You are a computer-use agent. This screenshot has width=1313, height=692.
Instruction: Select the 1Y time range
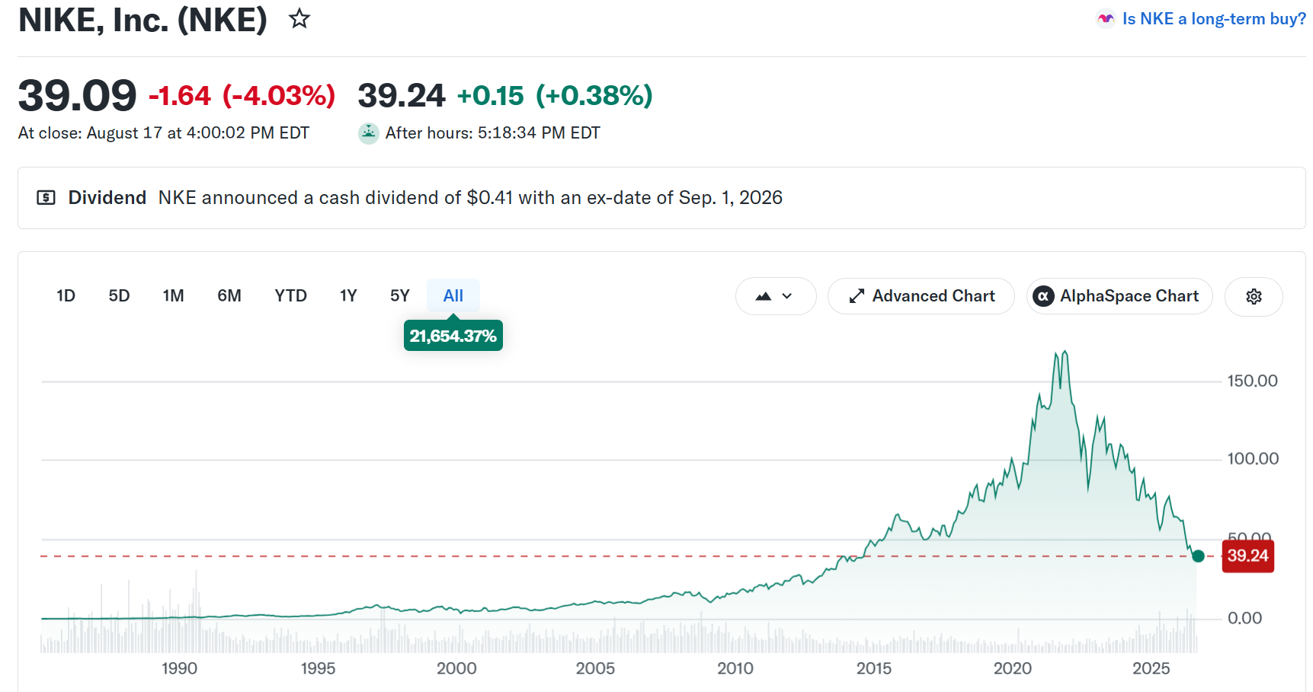(x=348, y=295)
